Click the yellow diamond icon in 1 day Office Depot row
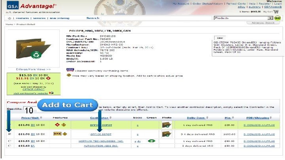This screenshot has height=160, width=285. tap(64, 125)
